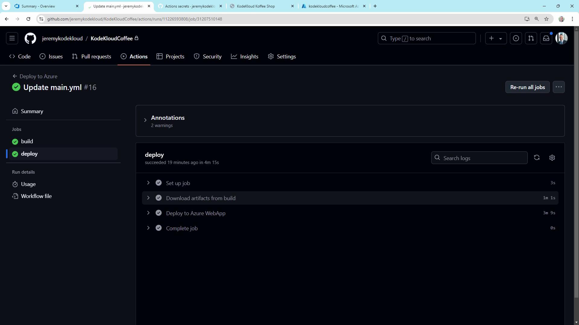Click the Search logs input field
Image resolution: width=579 pixels, height=325 pixels.
[479, 158]
